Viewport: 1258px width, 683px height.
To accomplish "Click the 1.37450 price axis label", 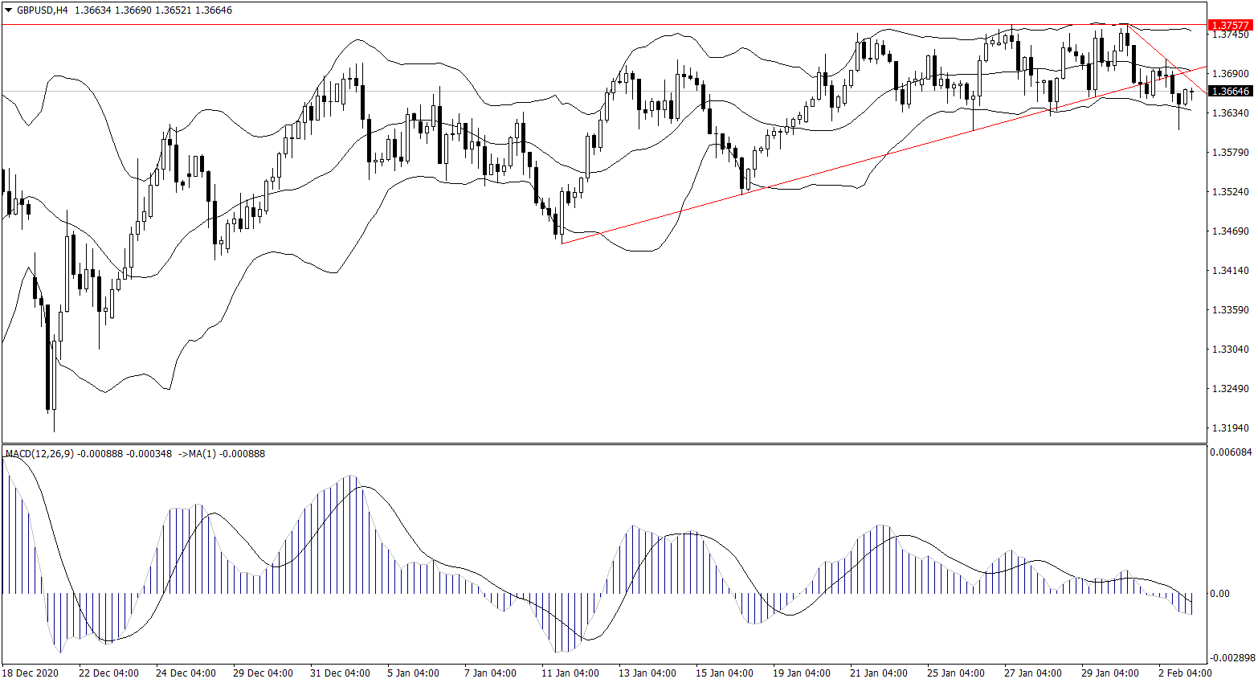I will pyautogui.click(x=1230, y=35).
